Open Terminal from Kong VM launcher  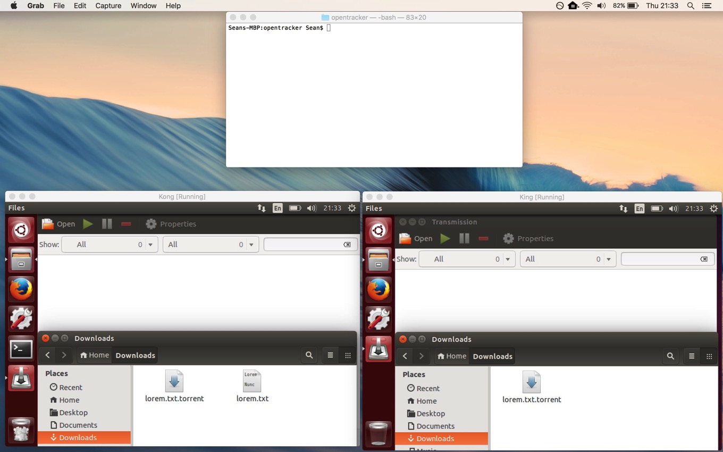(21, 349)
